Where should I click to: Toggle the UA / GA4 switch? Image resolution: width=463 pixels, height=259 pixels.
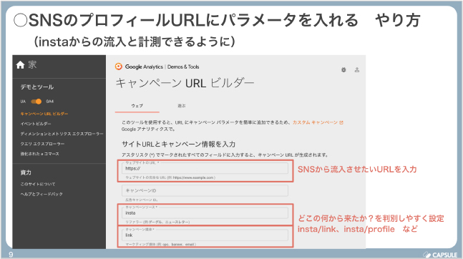click(36, 102)
